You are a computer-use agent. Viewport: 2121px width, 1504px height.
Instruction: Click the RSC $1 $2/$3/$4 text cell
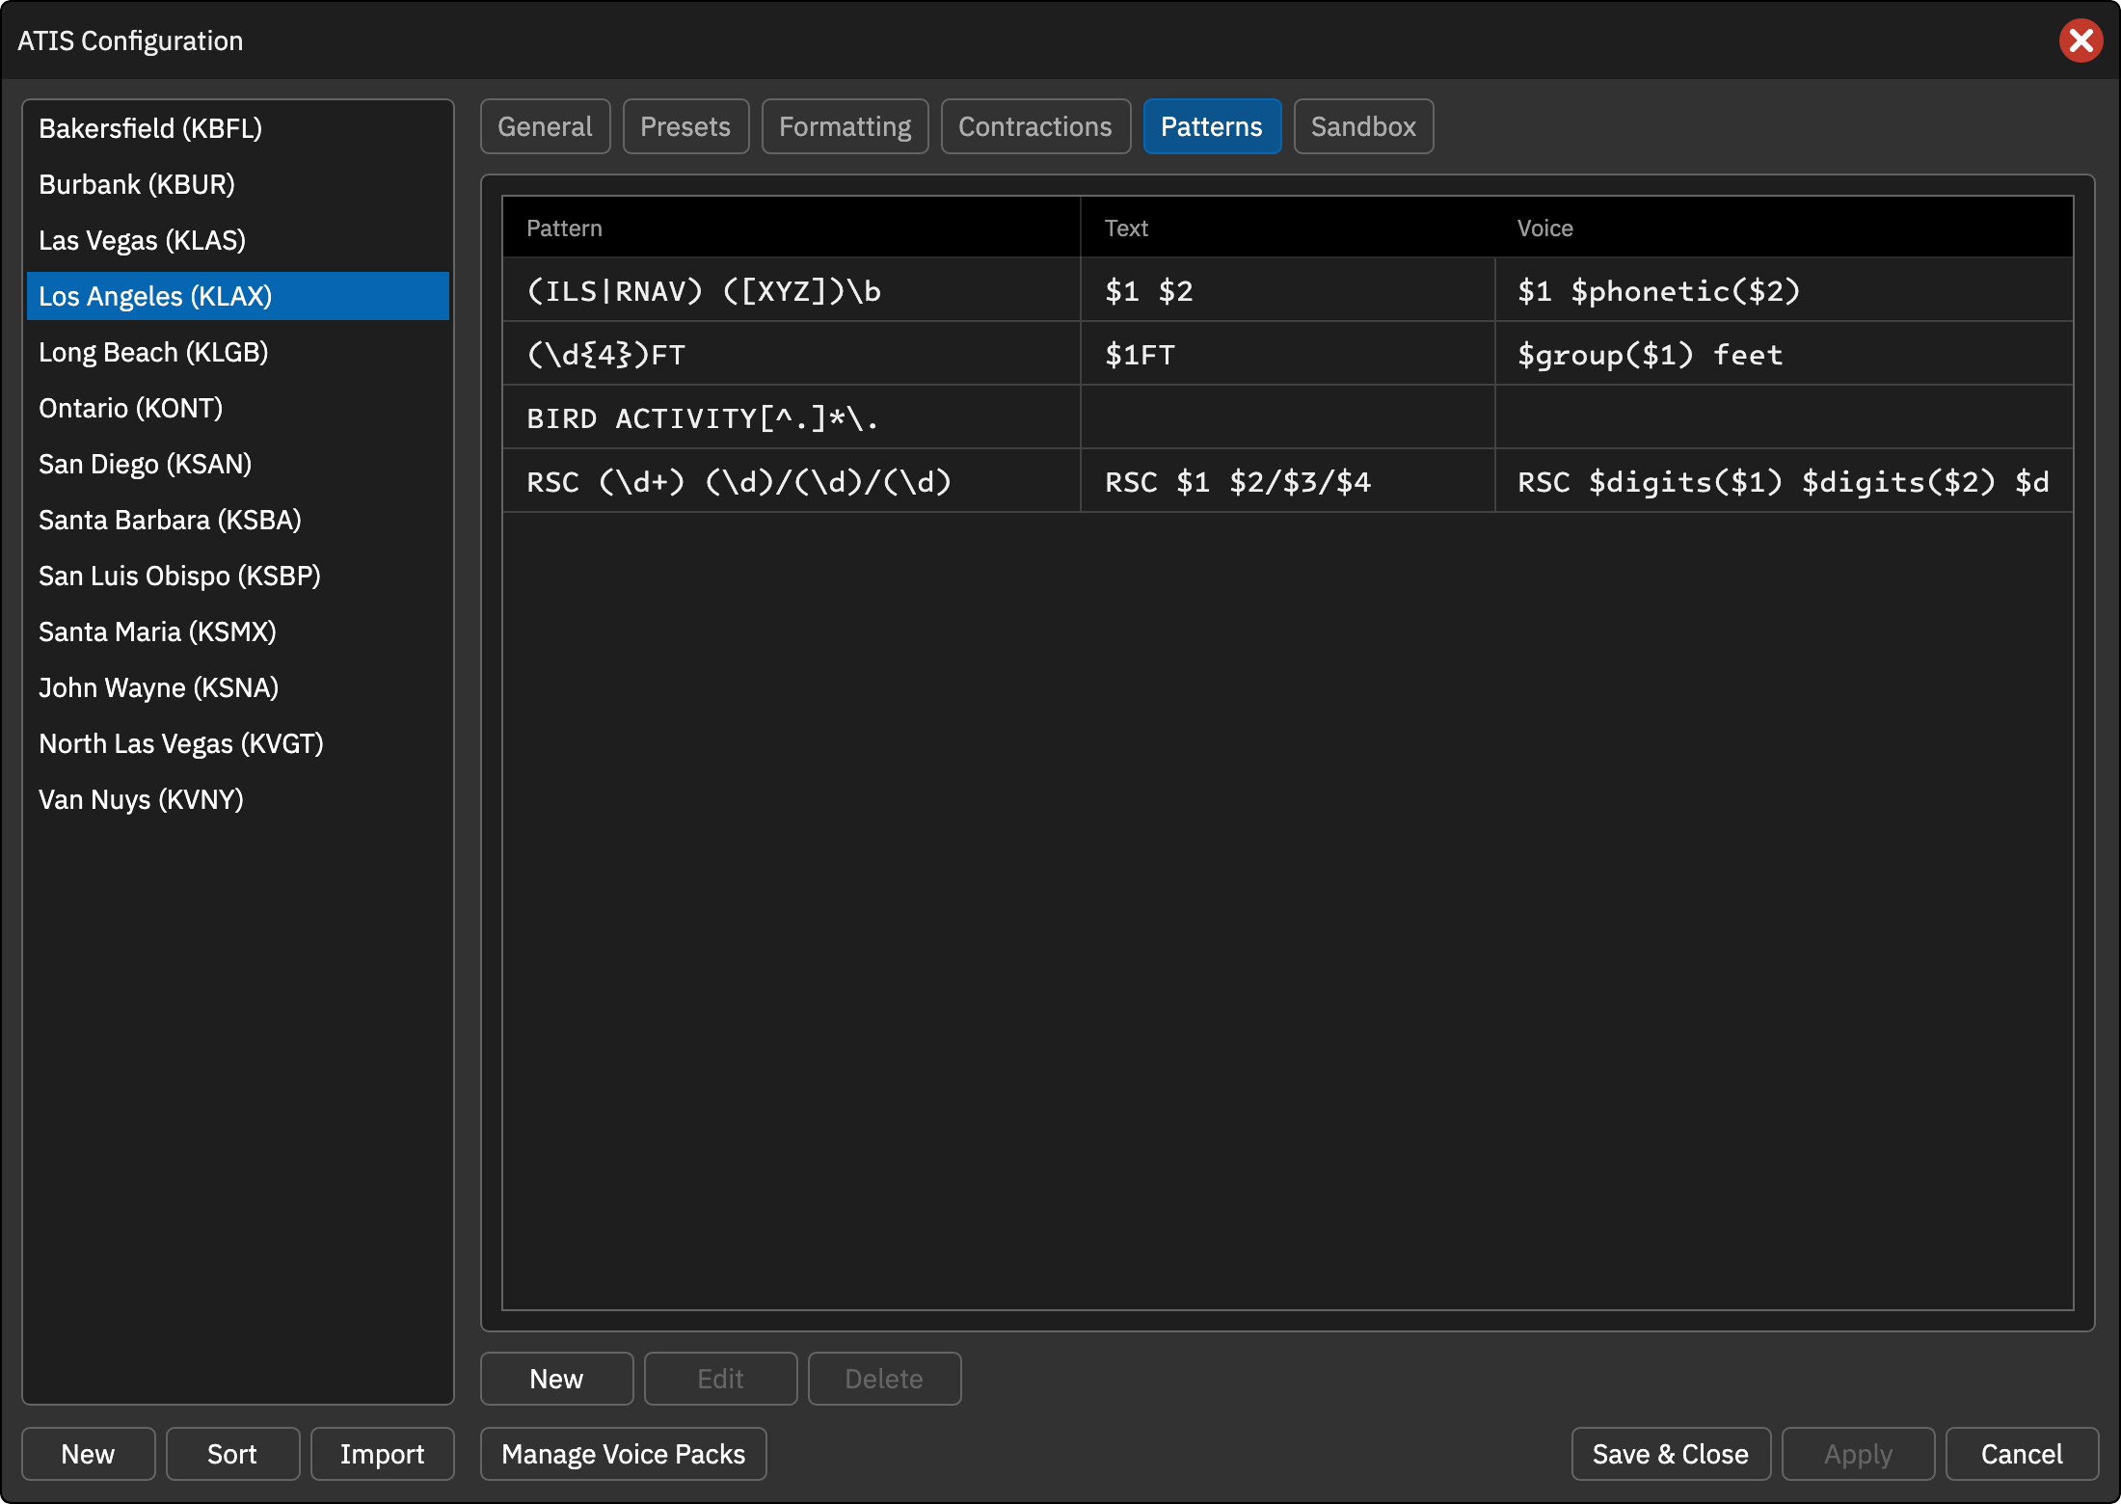point(1288,481)
